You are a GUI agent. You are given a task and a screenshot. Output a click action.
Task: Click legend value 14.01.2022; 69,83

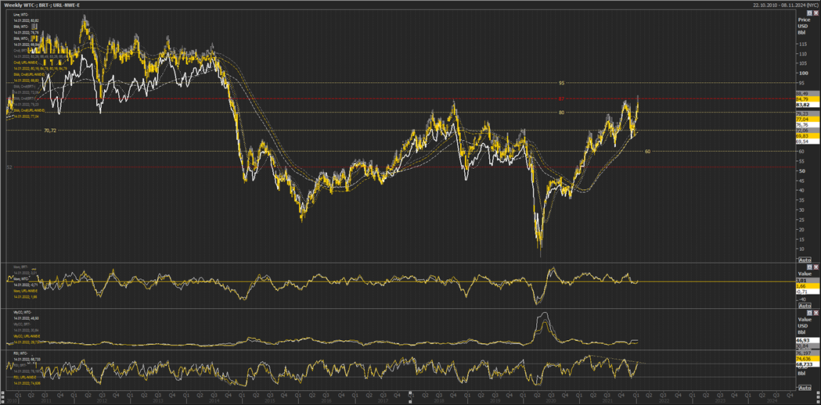pyautogui.click(x=26, y=81)
